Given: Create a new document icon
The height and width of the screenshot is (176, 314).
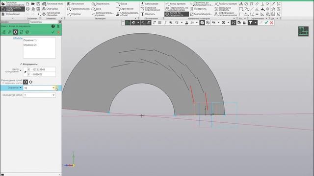Looking at the screenshot, I should click(27, 4).
